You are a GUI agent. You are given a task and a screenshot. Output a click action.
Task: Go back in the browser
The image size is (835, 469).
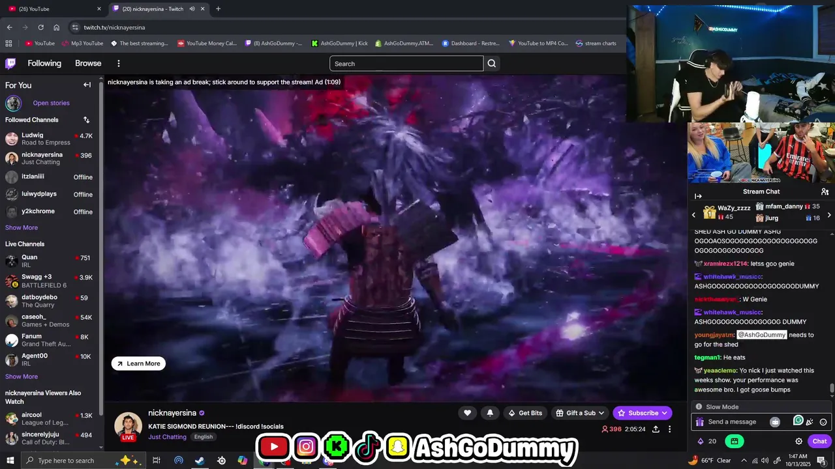9,27
